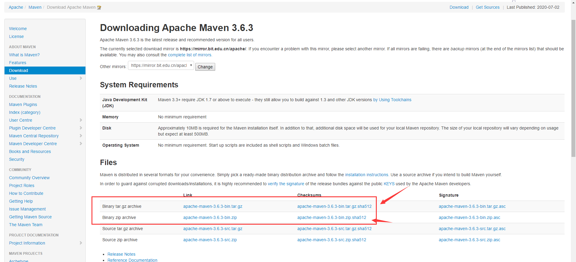This screenshot has width=576, height=262.
Task: Expand the Use submenu chevron
Action: [x=81, y=78]
